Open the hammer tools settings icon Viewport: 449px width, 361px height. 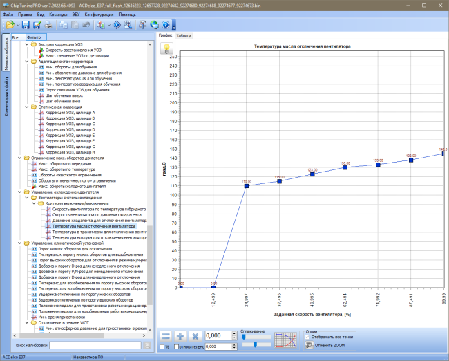142,25
